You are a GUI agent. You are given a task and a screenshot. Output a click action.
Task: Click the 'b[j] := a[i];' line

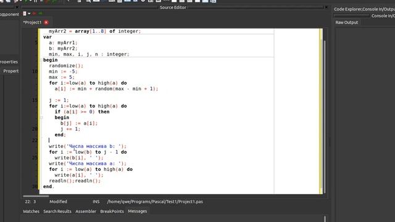79,123
